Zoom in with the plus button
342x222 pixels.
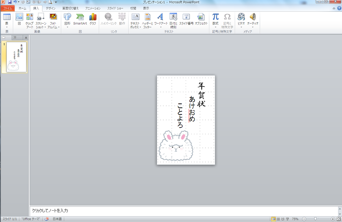tap(333, 219)
